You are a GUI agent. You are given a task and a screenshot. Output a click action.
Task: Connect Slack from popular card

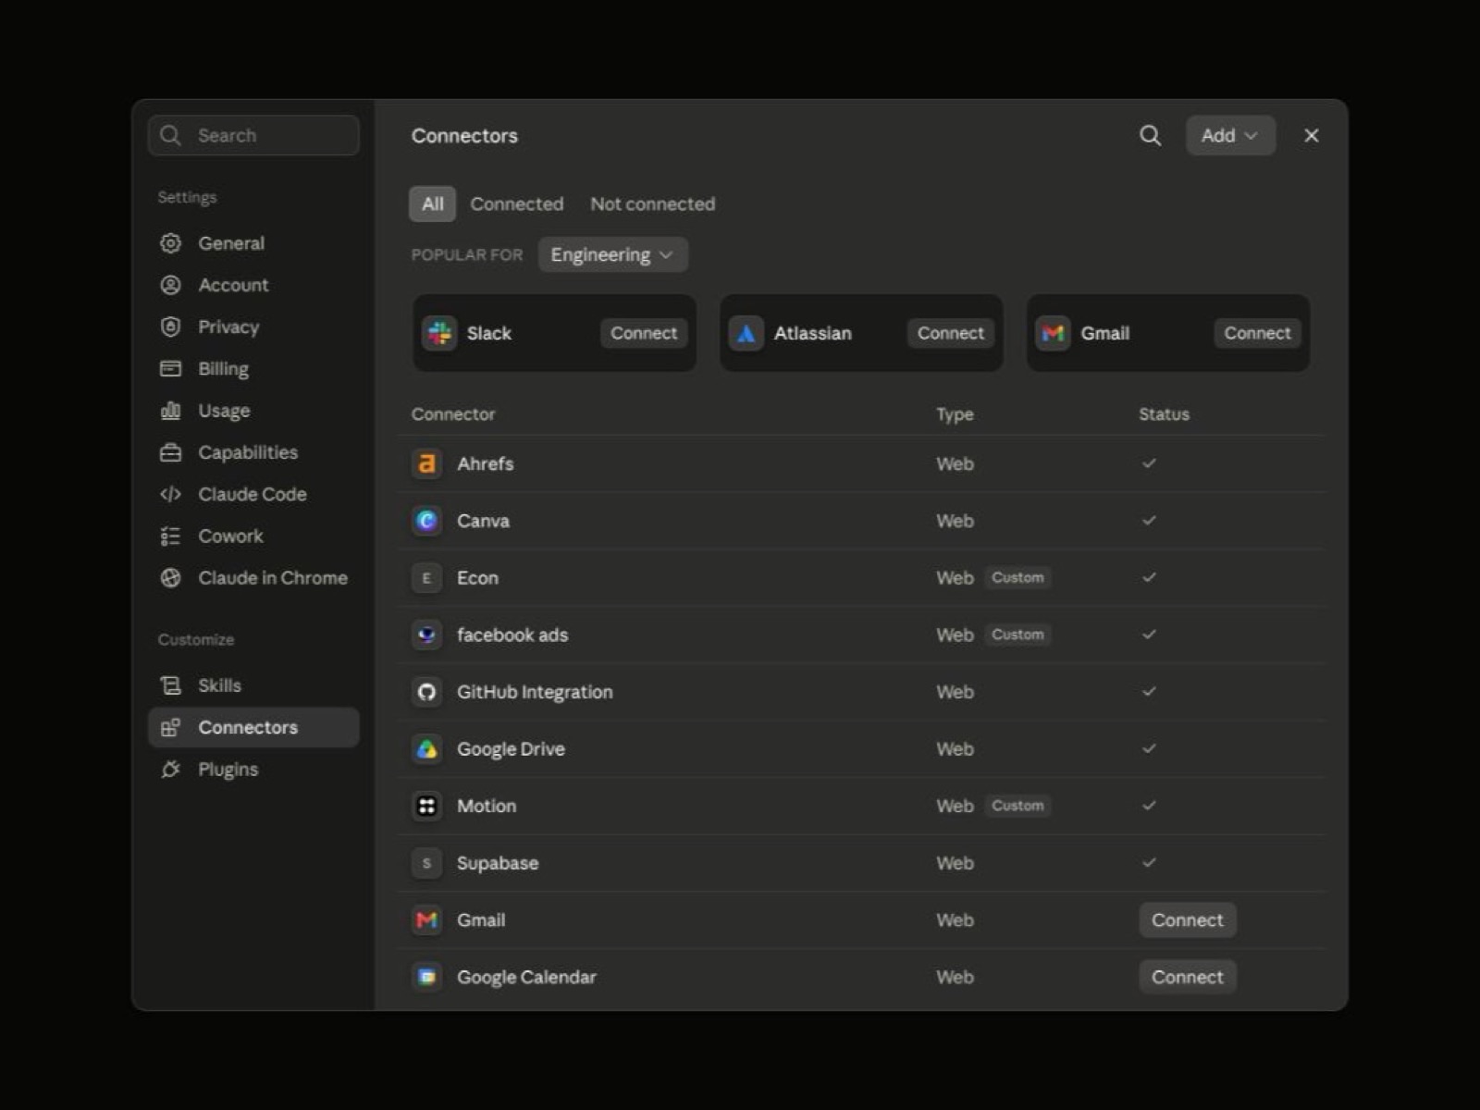click(644, 333)
